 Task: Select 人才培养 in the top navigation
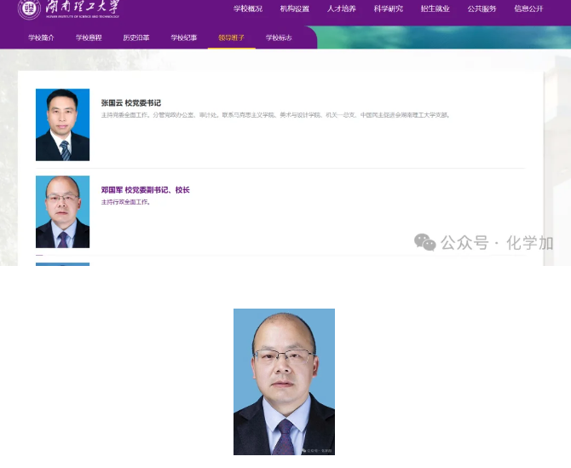click(342, 9)
